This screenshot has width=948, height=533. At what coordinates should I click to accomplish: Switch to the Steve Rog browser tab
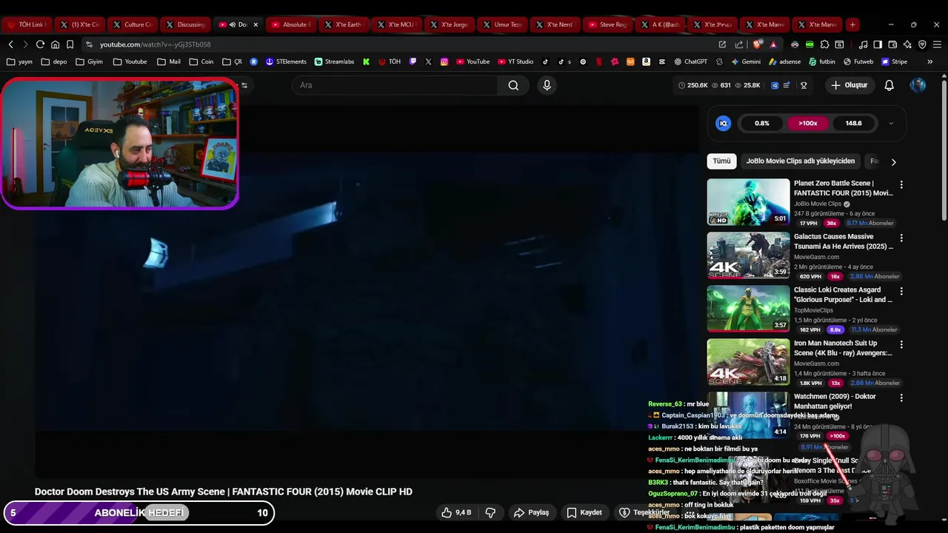(607, 24)
